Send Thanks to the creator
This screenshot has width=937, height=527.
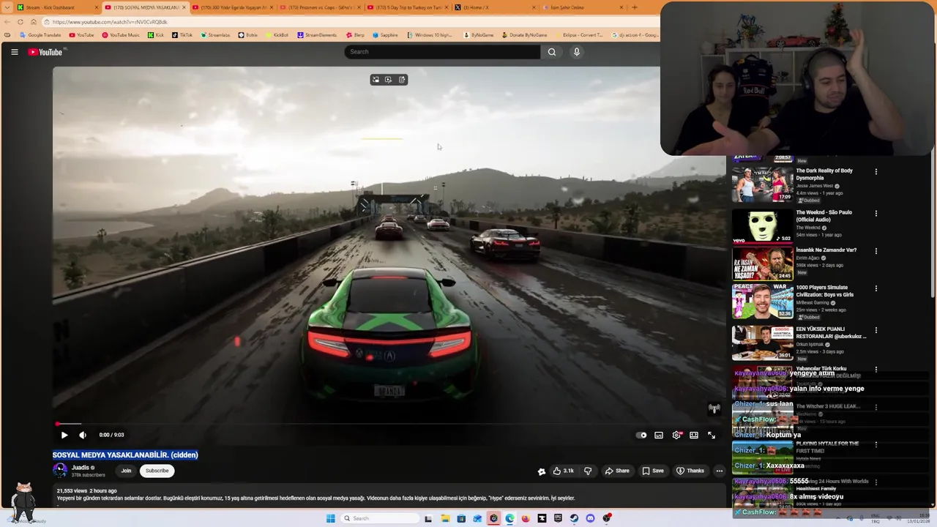click(690, 471)
